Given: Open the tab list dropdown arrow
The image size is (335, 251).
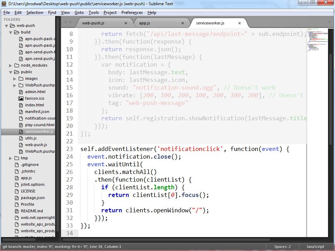Looking at the screenshot, I should pos(329,22).
